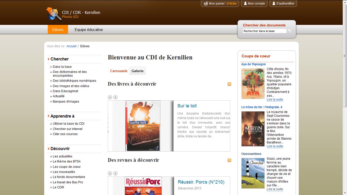
Task: Open Le fonds documentaire link
Action: [x=69, y=177]
